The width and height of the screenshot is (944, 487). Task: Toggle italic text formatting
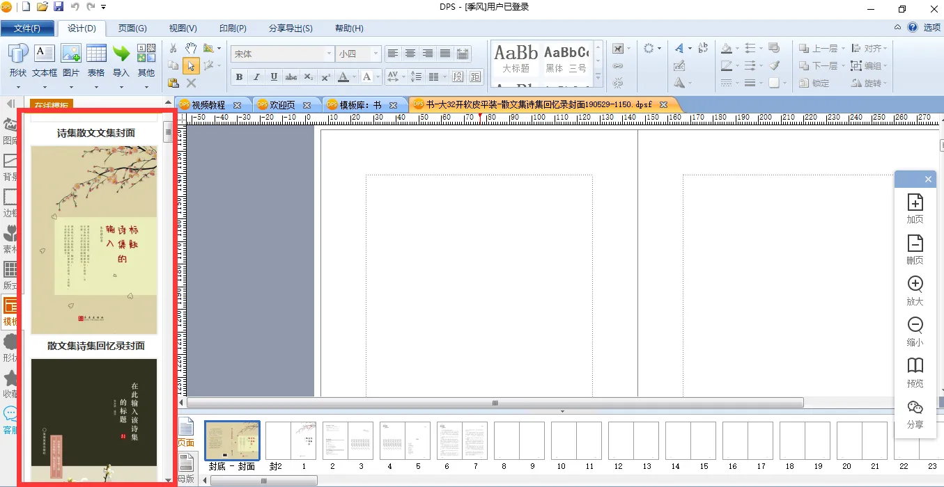click(256, 77)
